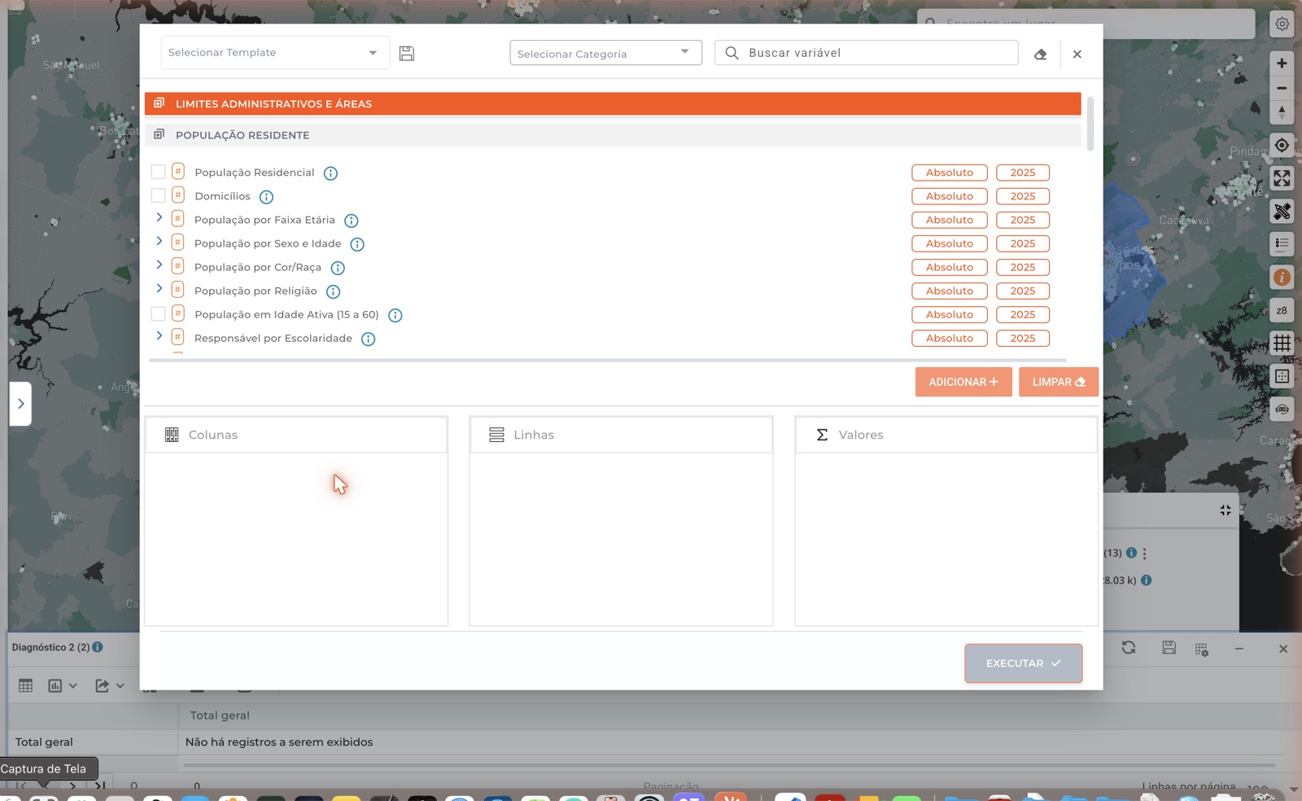Expand População por Sexo e Idade row
Viewport: 1302px width, 801px height.
point(159,242)
